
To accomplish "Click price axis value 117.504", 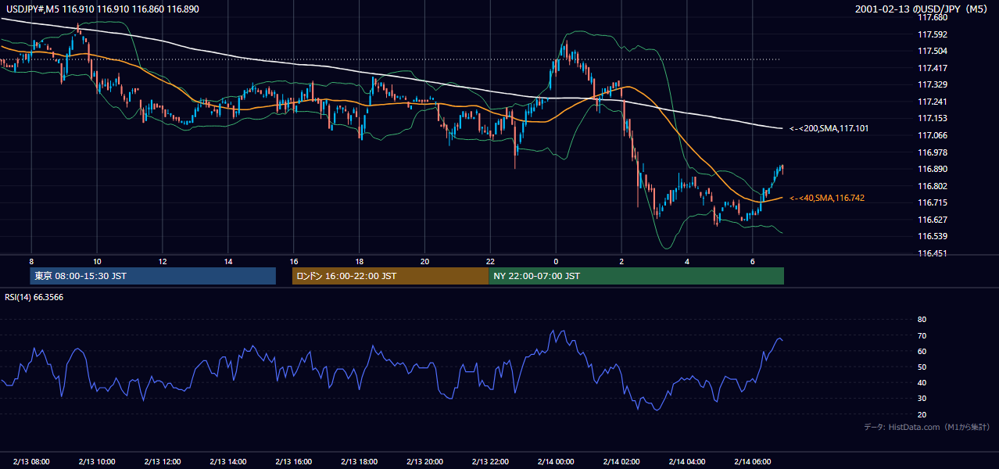I will pyautogui.click(x=933, y=51).
